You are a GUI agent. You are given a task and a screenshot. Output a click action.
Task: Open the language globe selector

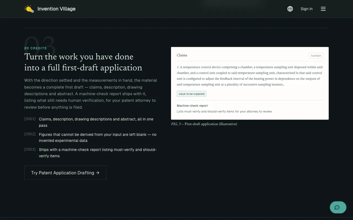[290, 9]
